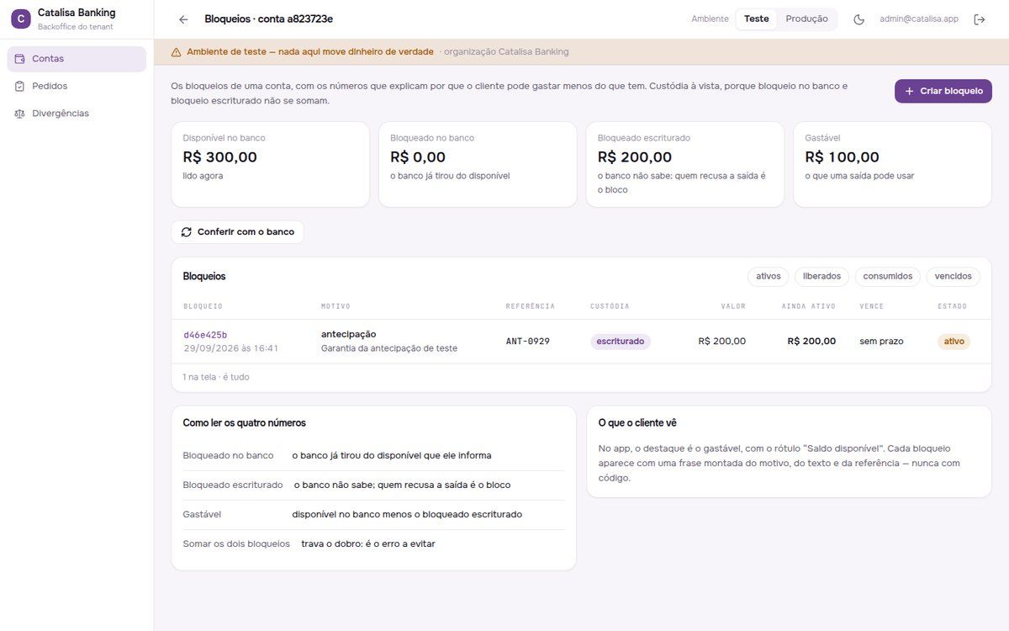
Task: Open block d46e425b link in table
Action: click(x=205, y=335)
